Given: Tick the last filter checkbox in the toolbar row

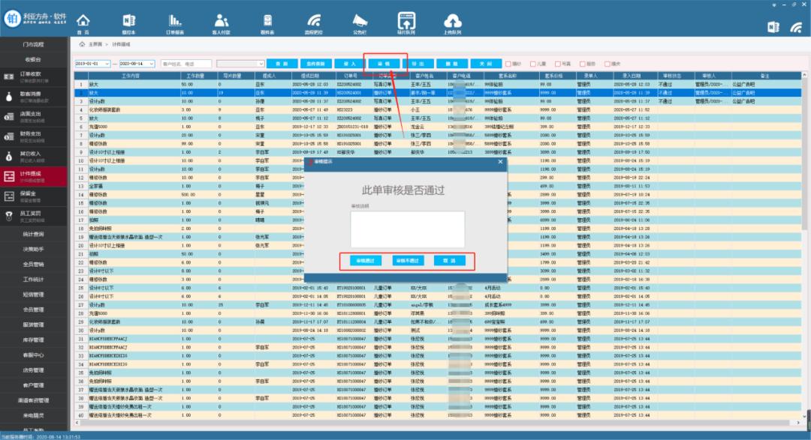Looking at the screenshot, I should point(607,64).
